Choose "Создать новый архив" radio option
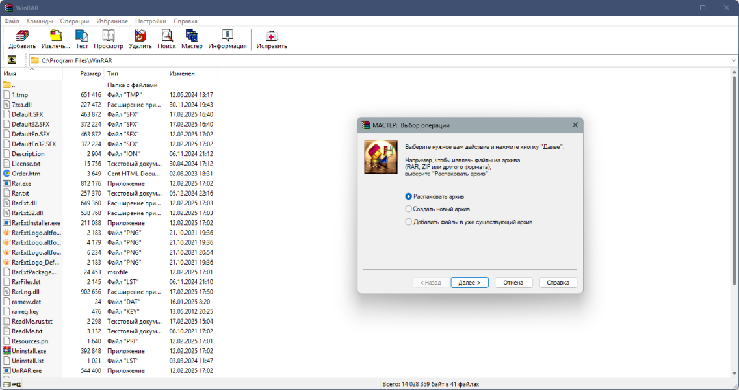 click(x=408, y=209)
